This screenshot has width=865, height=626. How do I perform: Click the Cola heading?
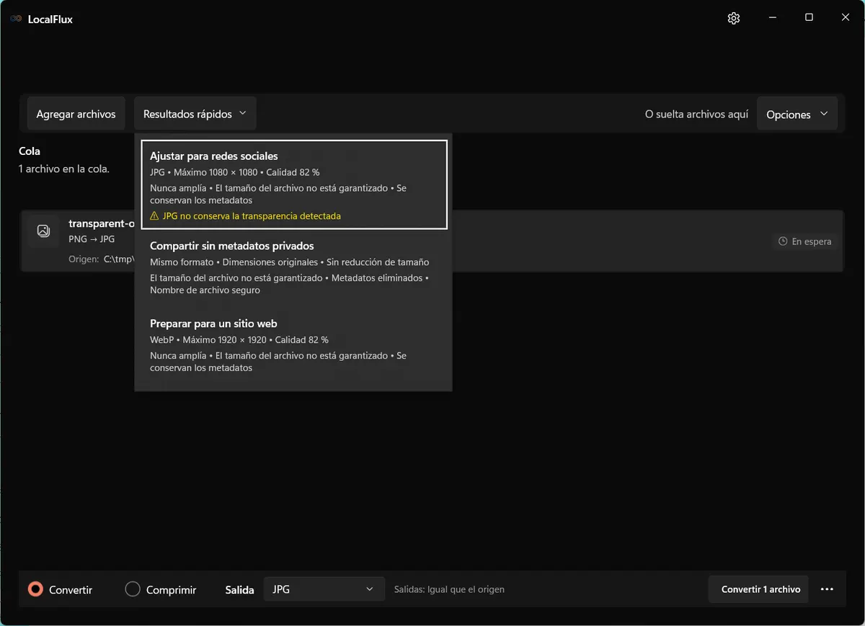click(30, 151)
